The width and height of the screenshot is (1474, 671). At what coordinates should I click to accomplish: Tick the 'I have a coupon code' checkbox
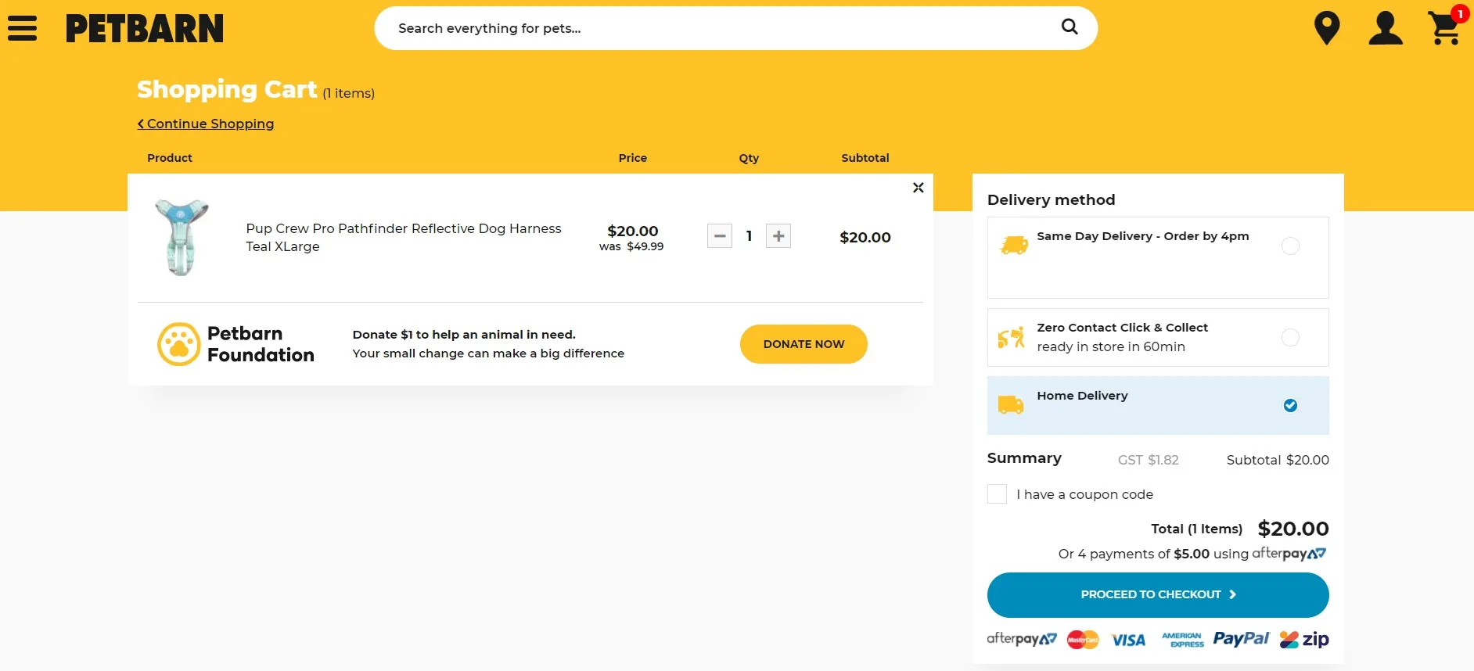[997, 494]
